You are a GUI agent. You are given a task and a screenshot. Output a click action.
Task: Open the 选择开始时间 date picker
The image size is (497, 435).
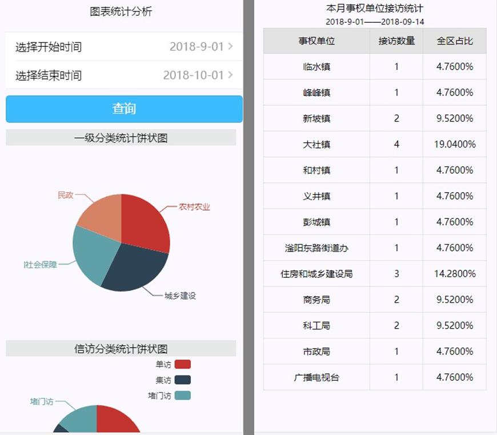[124, 47]
